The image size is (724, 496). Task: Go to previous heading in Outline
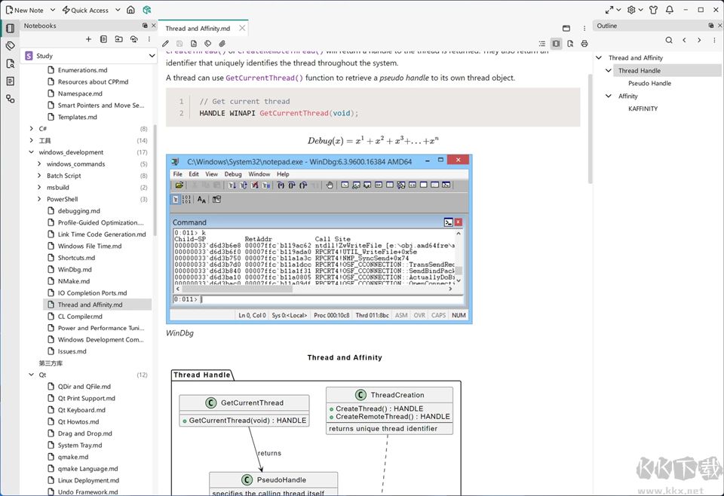pos(684,40)
